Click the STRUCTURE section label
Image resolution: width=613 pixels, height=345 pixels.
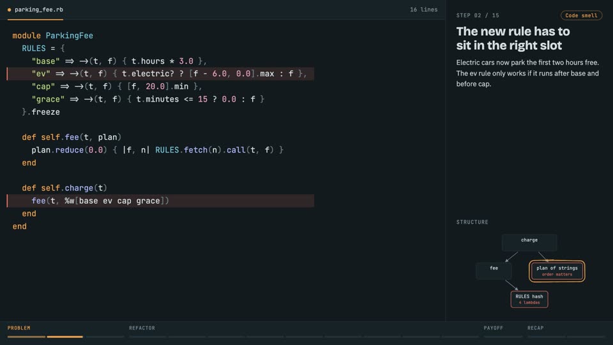click(472, 222)
